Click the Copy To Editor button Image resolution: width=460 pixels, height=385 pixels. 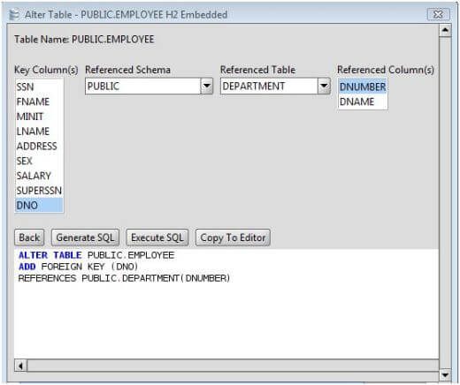pyautogui.click(x=233, y=238)
